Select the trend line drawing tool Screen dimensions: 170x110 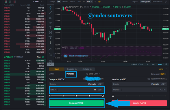tap(50, 13)
